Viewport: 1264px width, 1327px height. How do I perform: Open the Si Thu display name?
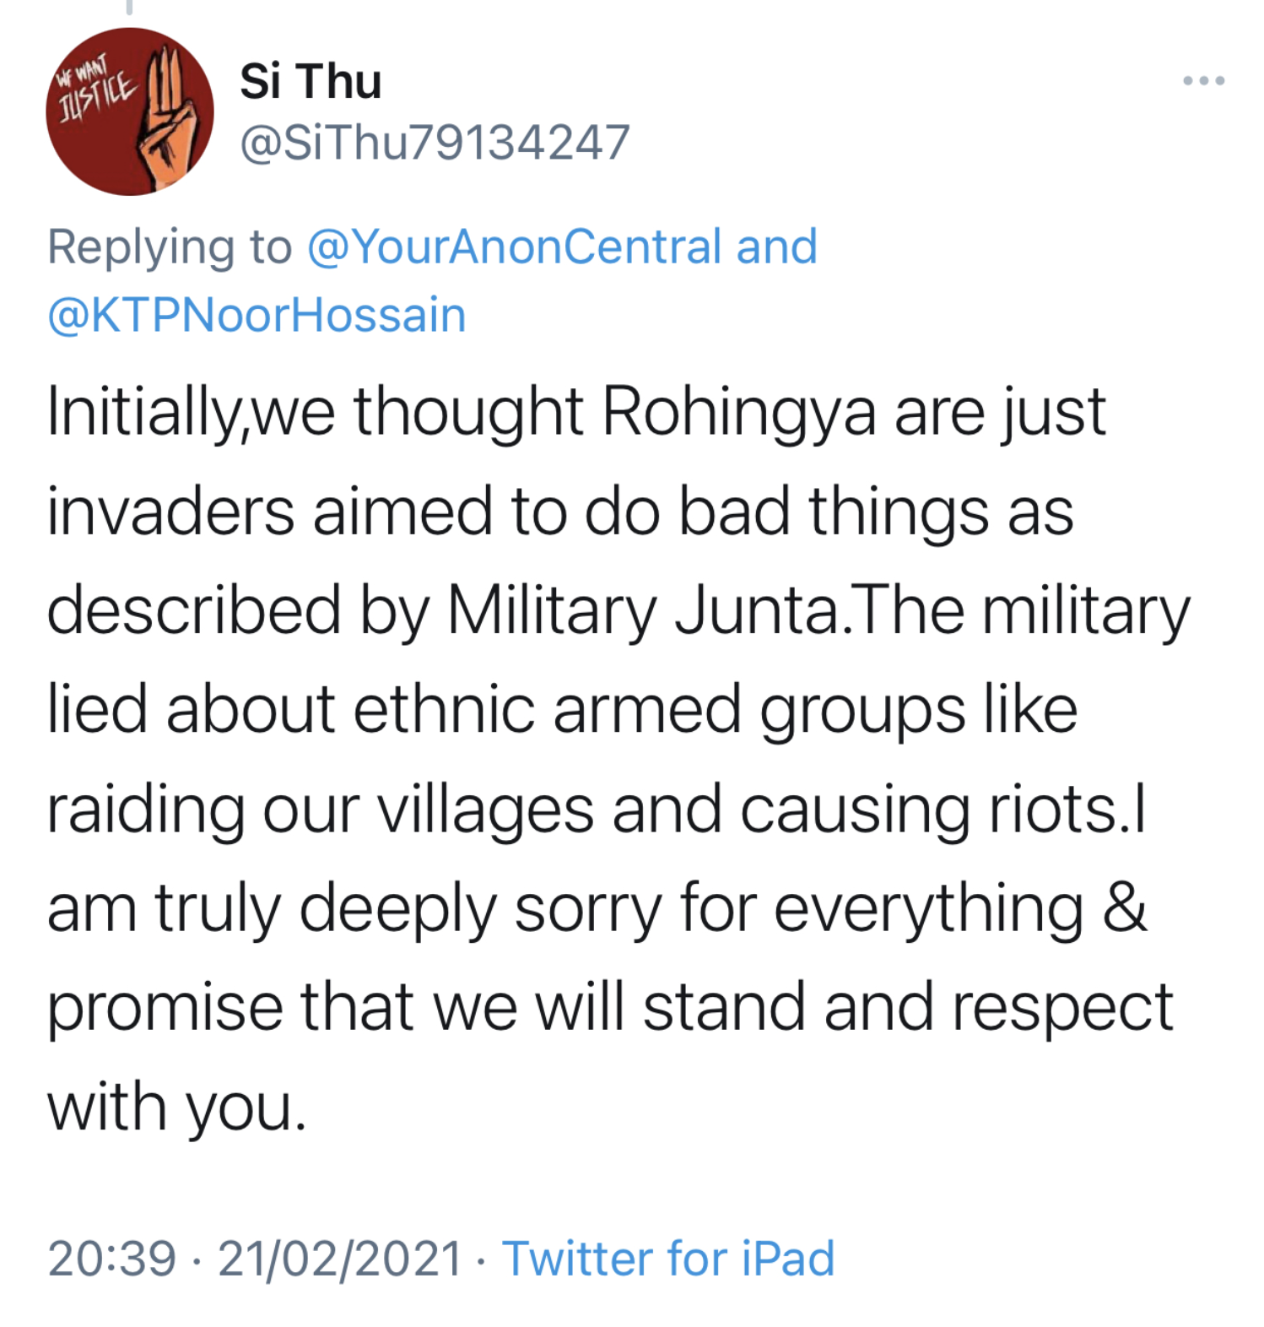point(311,81)
